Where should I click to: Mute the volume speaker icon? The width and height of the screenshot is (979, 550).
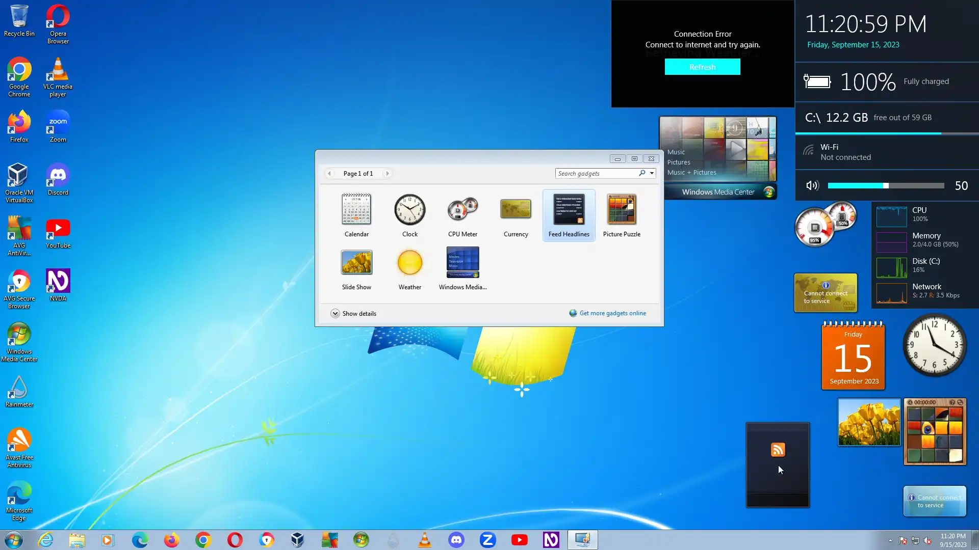[812, 185]
